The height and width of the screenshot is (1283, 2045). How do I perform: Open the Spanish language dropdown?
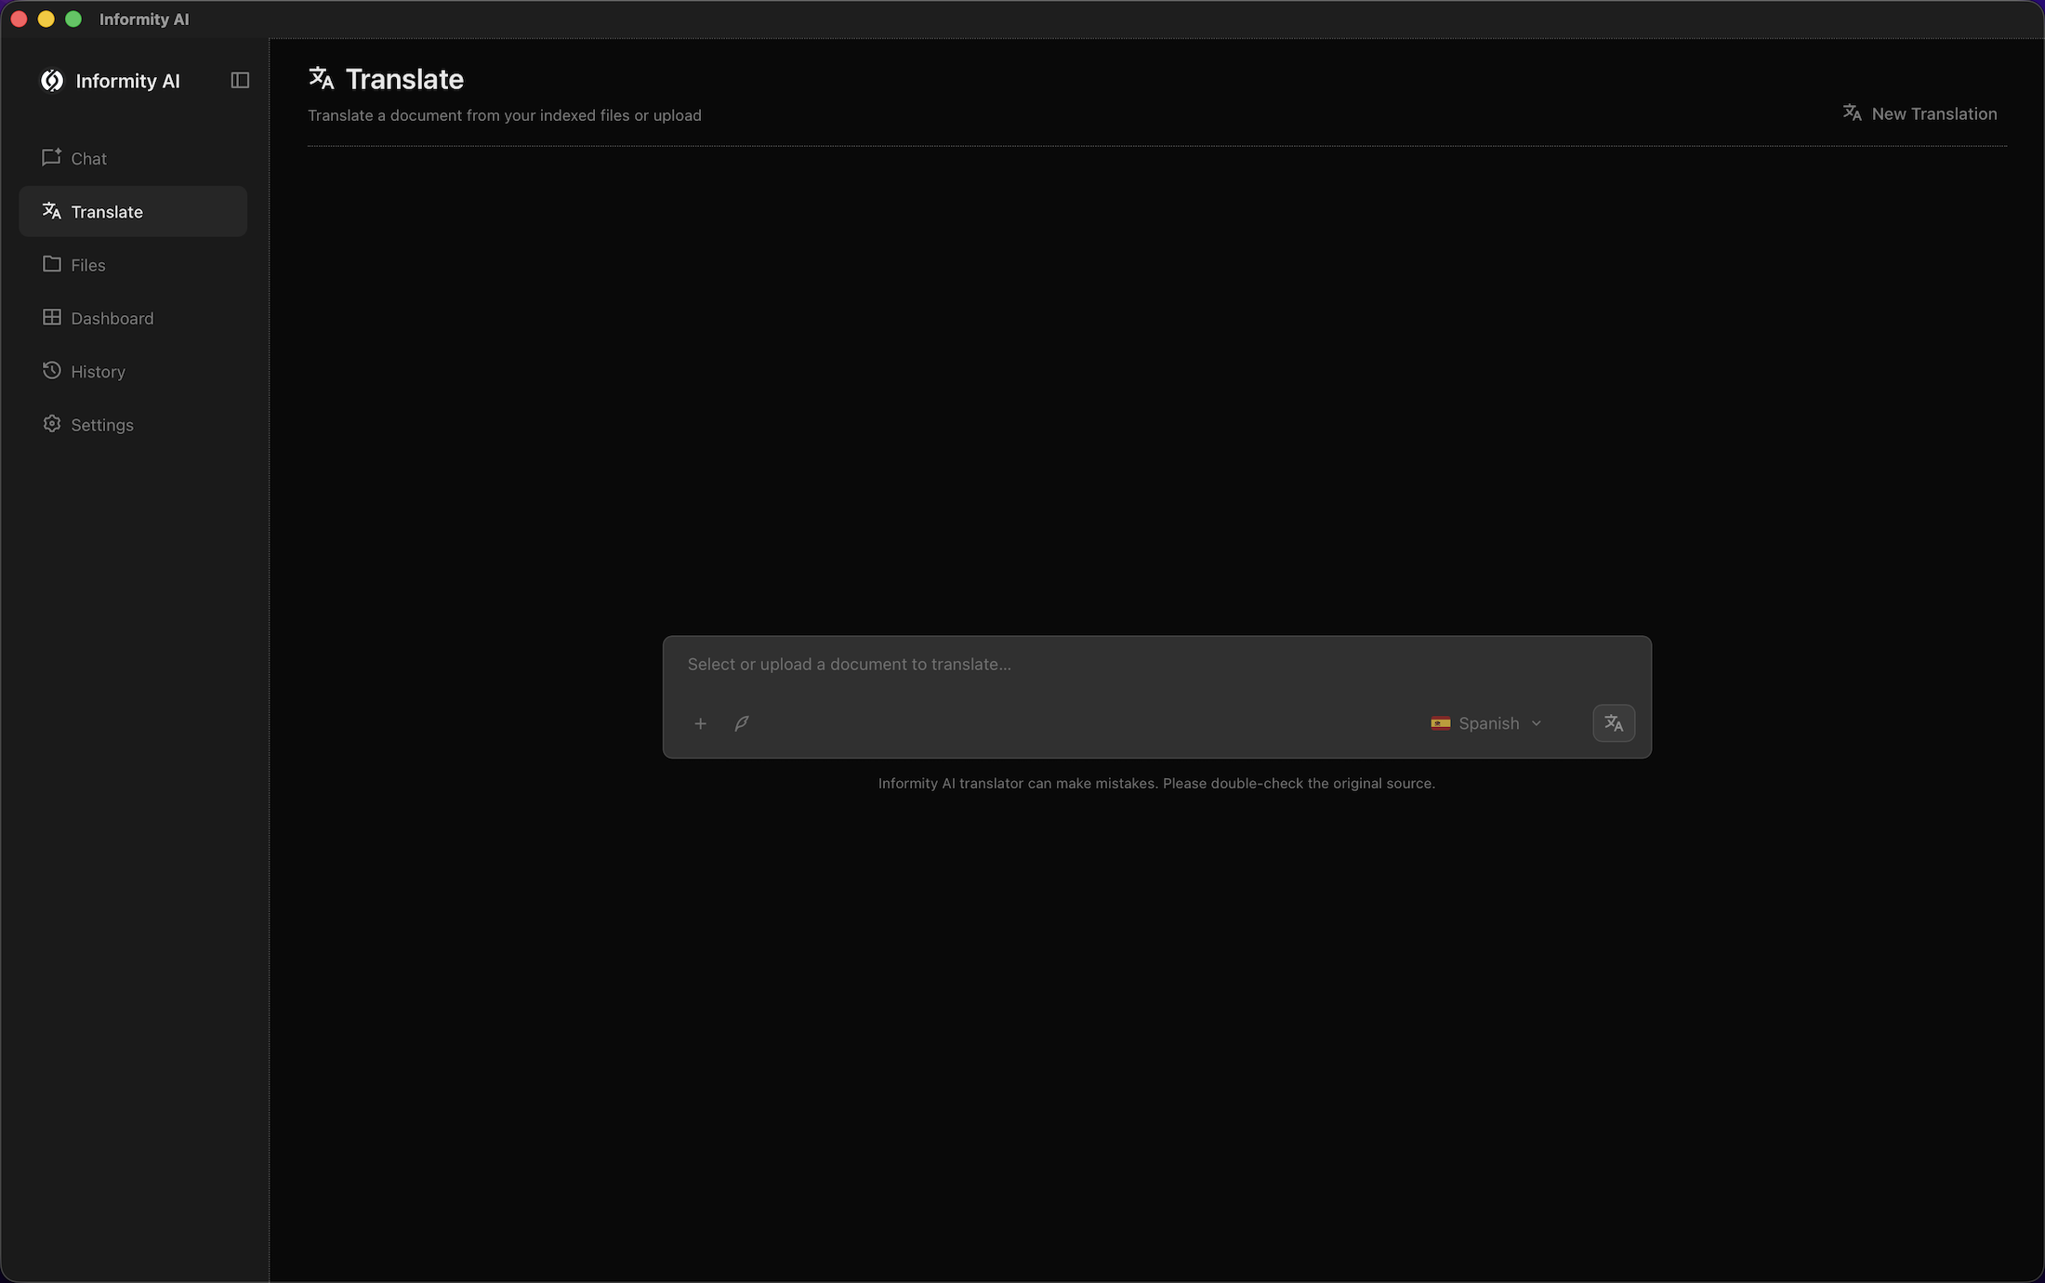1486,723
